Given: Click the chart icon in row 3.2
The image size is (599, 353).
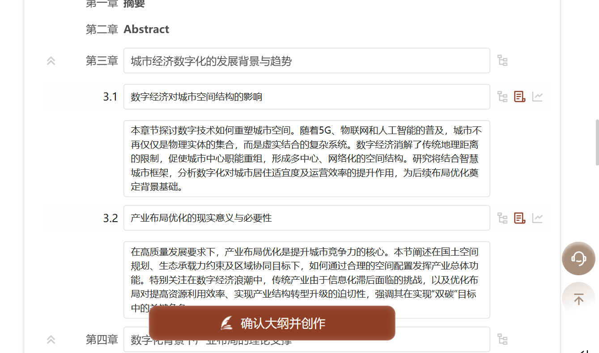Looking at the screenshot, I should point(537,218).
